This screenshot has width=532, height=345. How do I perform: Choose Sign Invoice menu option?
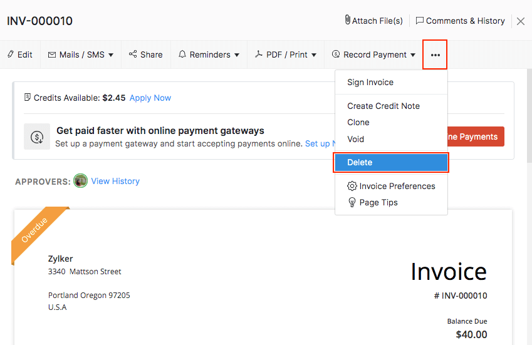[x=370, y=82]
